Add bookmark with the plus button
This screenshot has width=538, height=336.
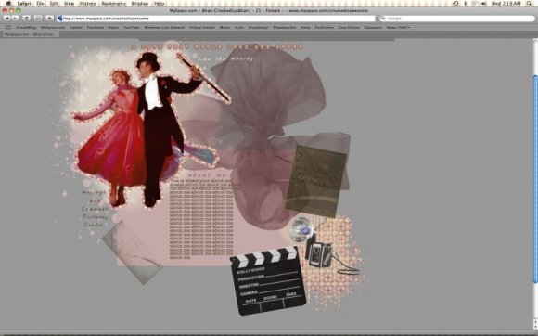click(x=49, y=19)
